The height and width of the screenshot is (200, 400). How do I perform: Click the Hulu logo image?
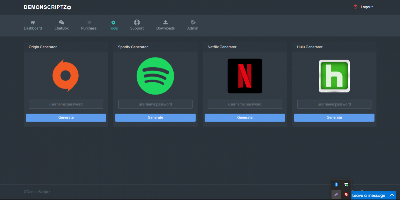334,76
